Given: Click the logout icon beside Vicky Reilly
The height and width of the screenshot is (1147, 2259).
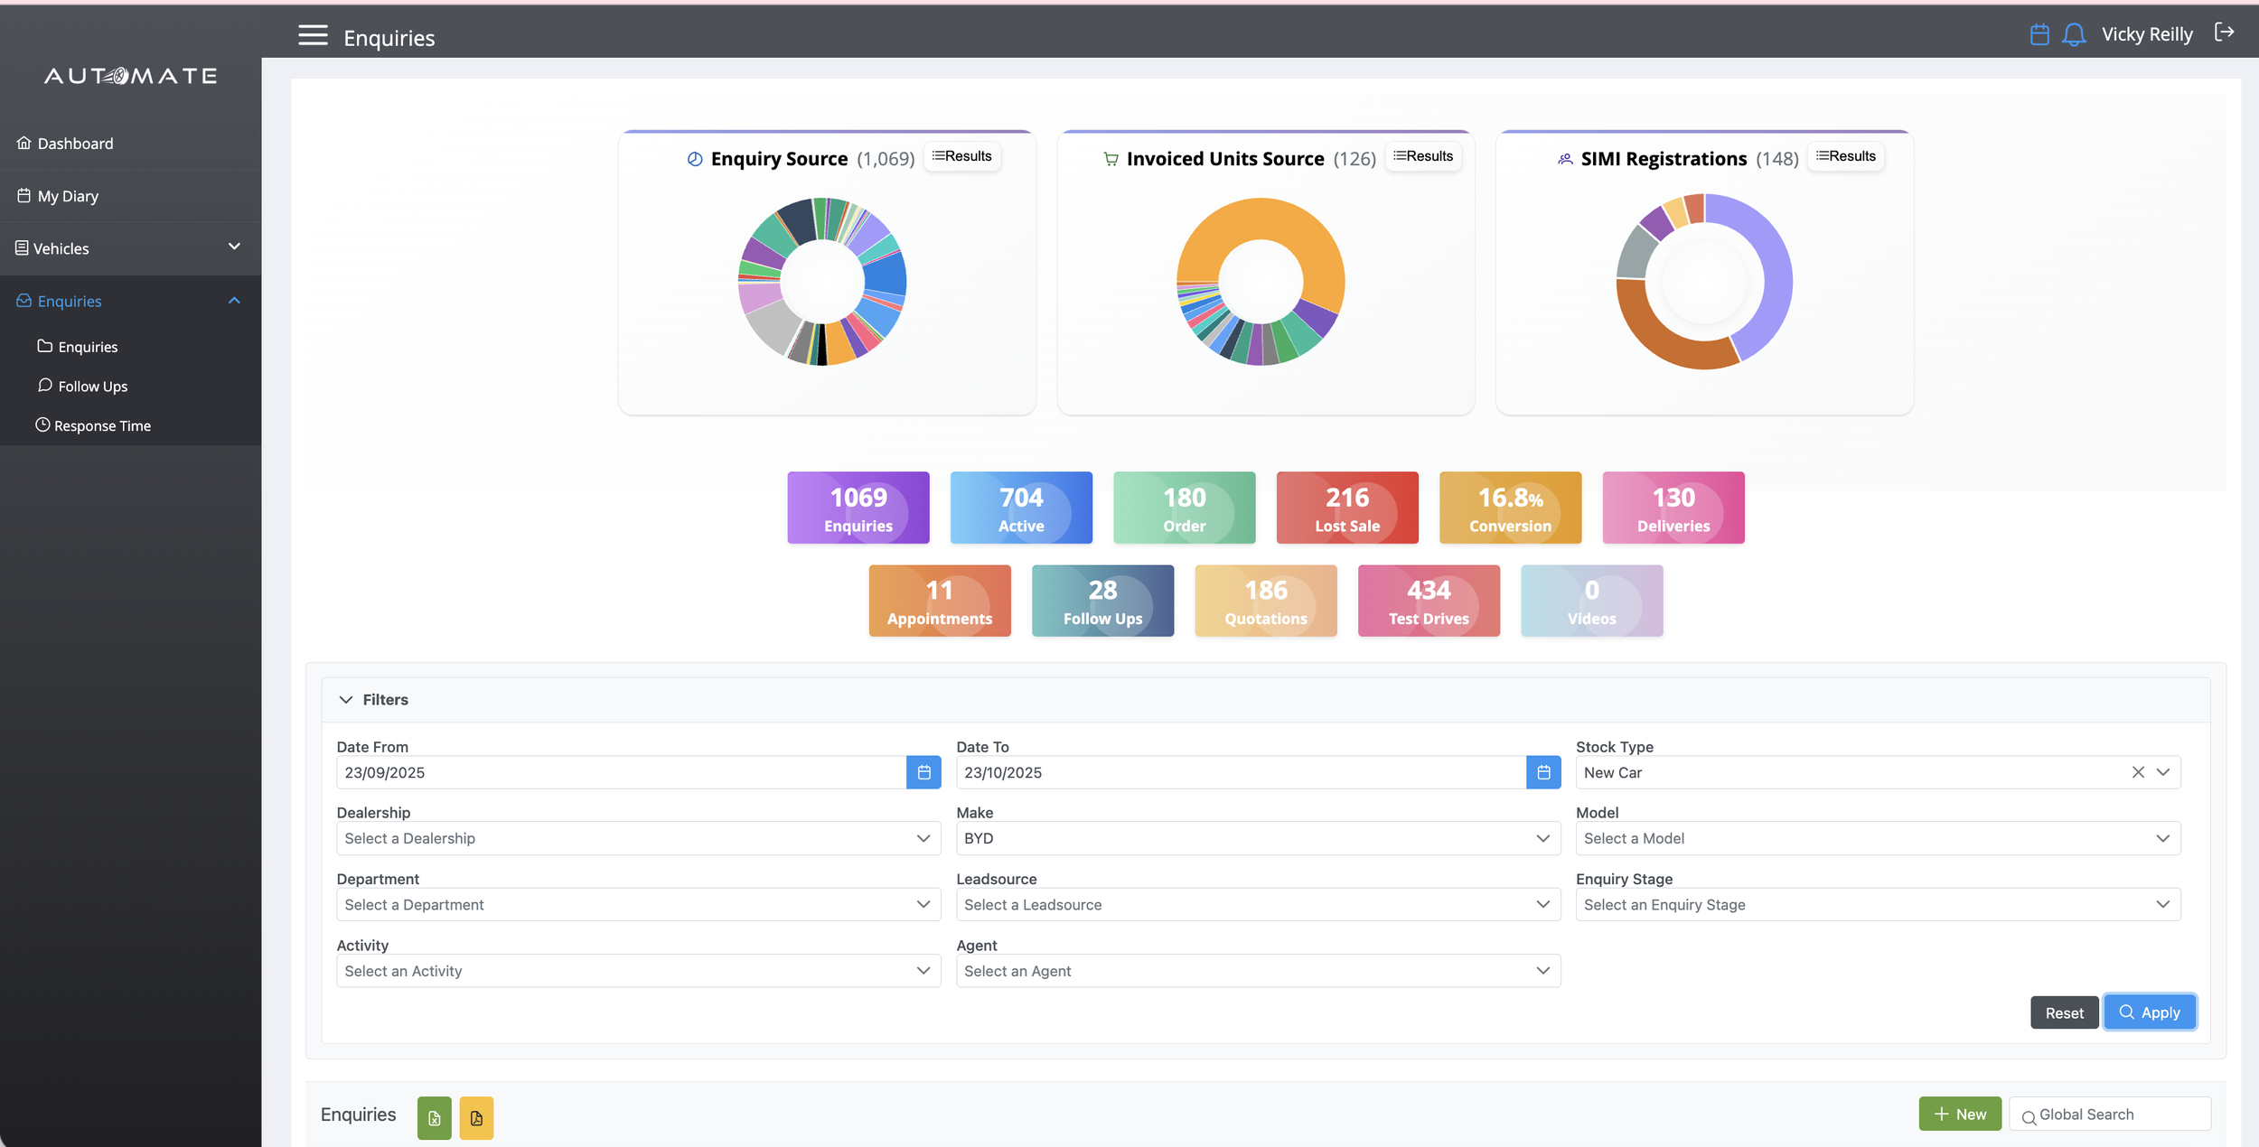Looking at the screenshot, I should point(2224,33).
